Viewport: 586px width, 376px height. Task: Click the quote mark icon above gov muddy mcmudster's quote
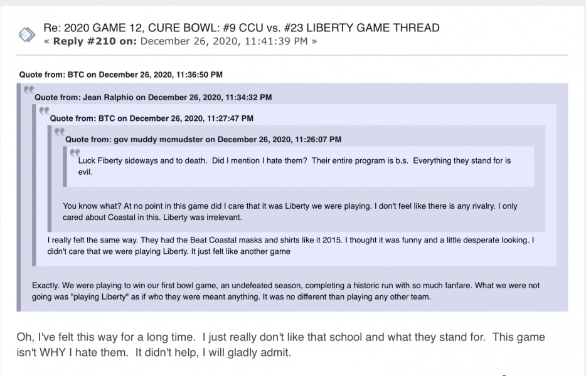click(60, 132)
